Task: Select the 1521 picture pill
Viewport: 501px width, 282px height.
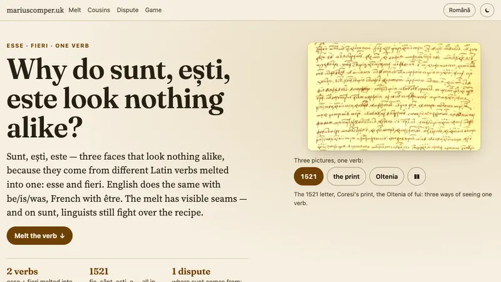Action: pos(309,177)
